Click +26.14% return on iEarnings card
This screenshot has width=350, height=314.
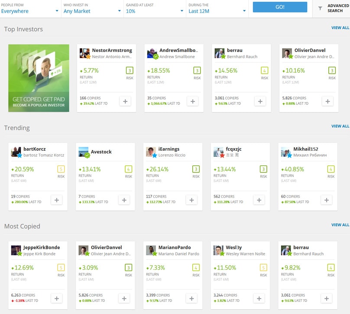(157, 169)
